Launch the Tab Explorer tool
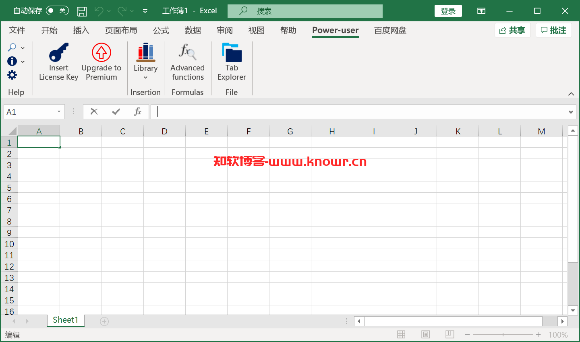 click(x=232, y=52)
